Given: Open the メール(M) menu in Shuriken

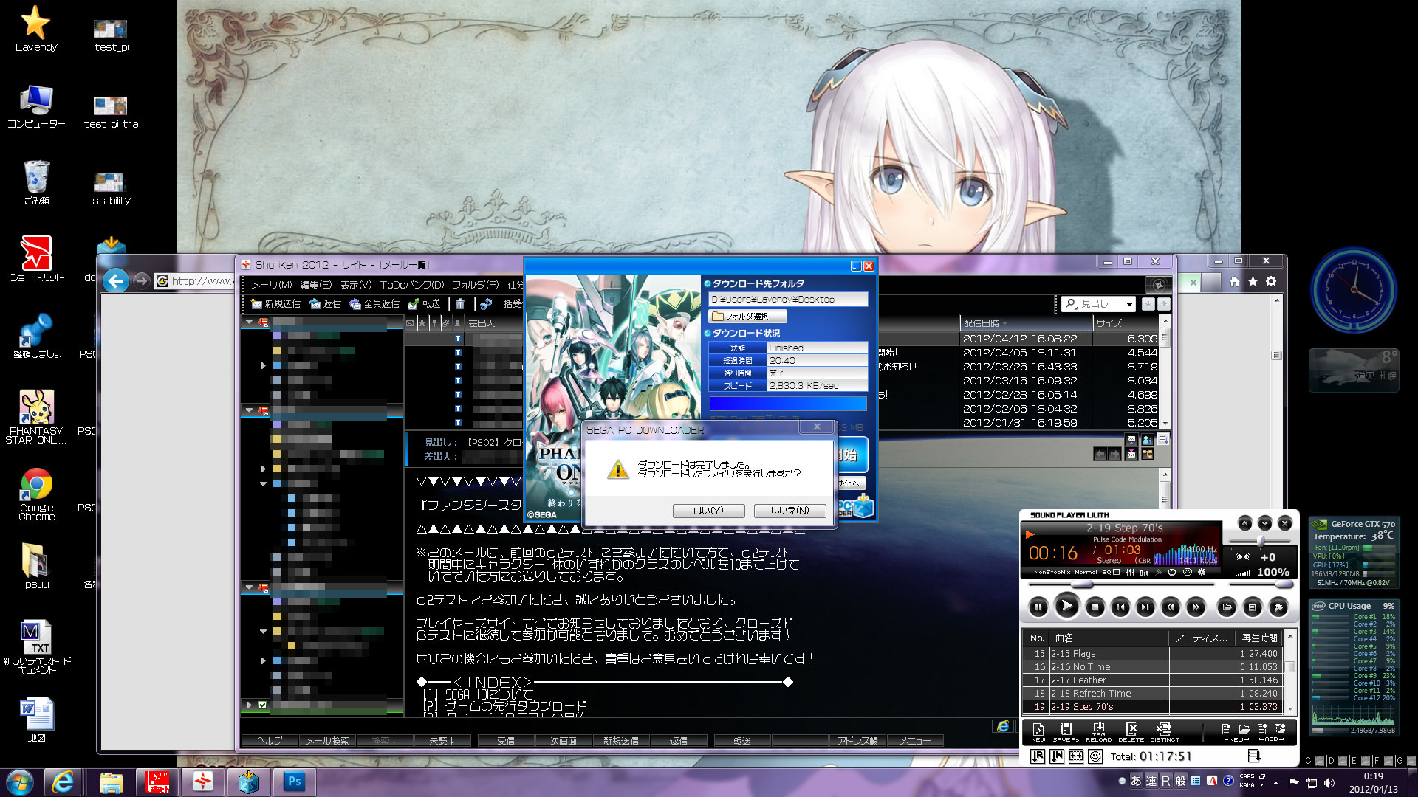Looking at the screenshot, I should pyautogui.click(x=271, y=285).
